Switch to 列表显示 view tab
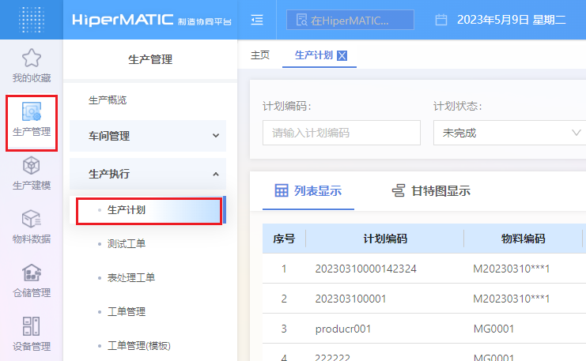The height and width of the screenshot is (361, 586). (308, 190)
